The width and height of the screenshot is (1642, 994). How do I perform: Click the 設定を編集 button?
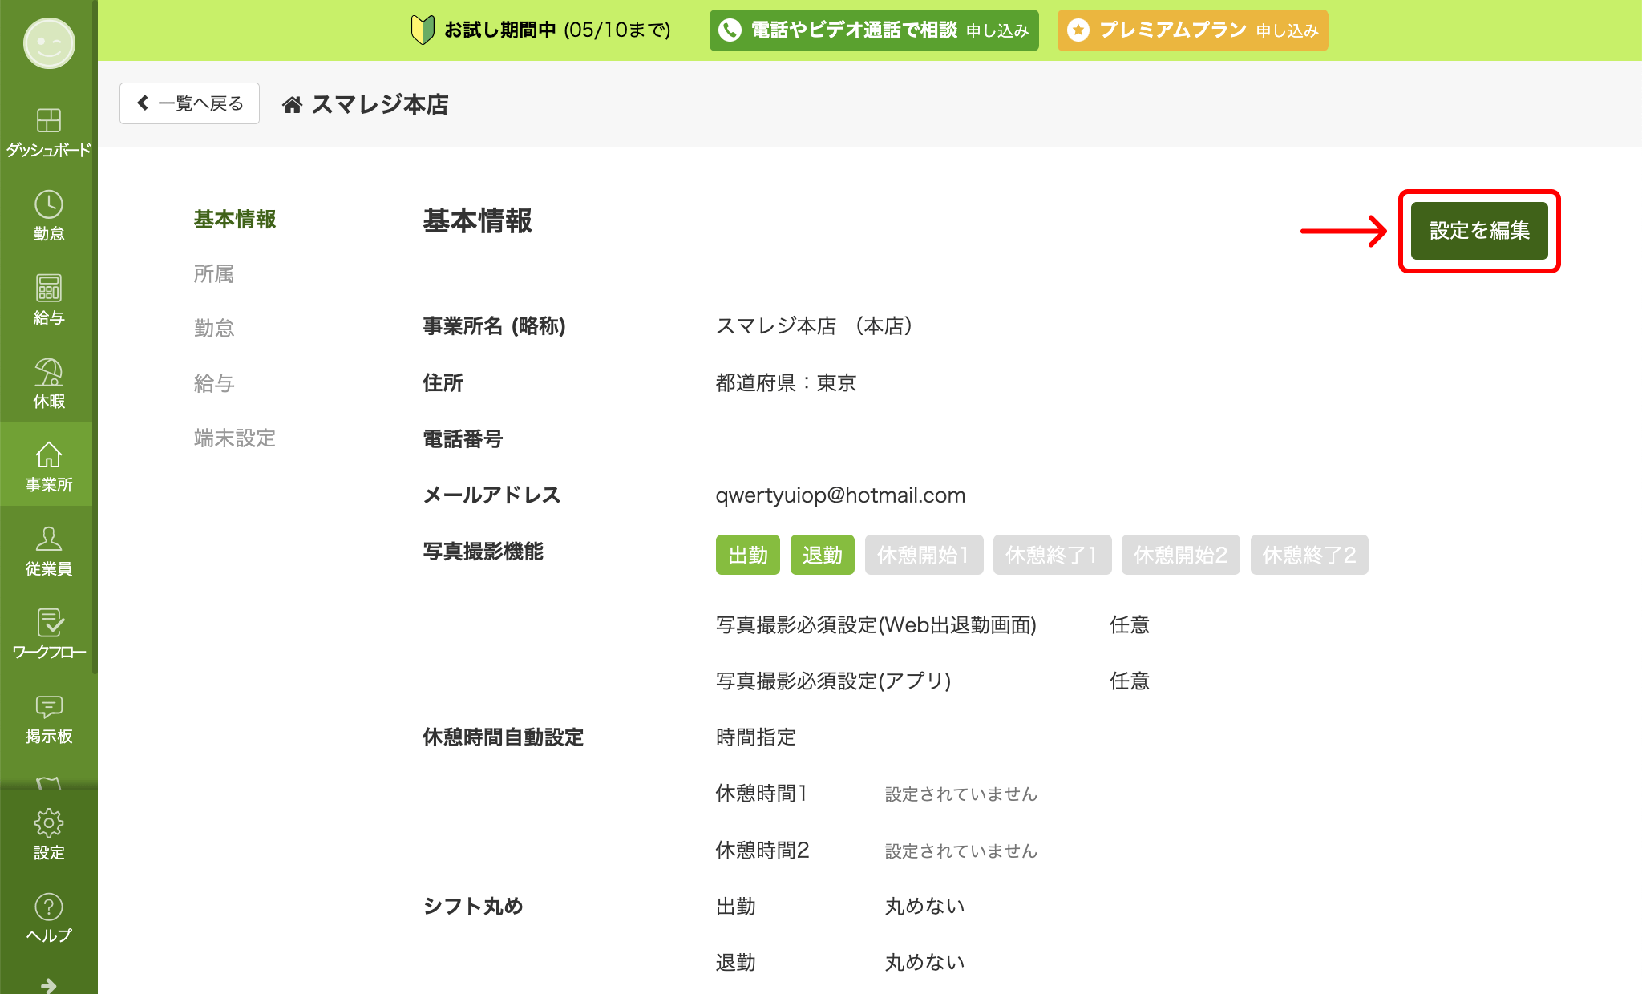click(x=1479, y=231)
